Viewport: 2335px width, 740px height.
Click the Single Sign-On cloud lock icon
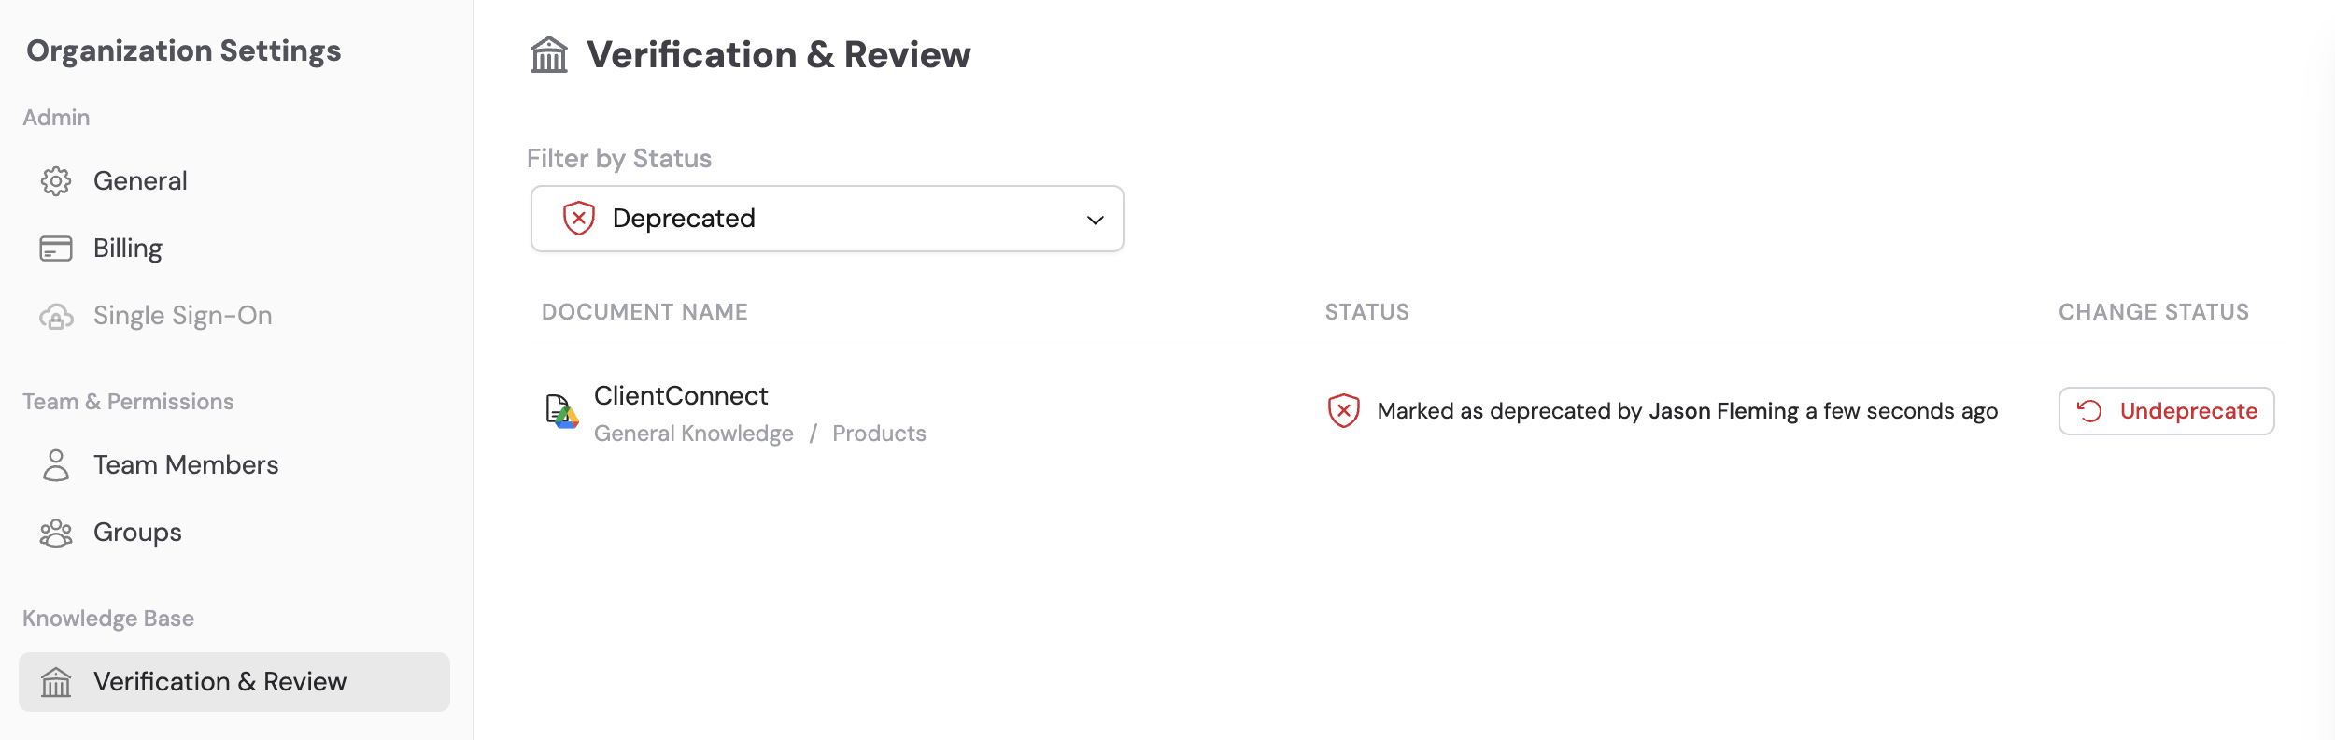(x=57, y=315)
